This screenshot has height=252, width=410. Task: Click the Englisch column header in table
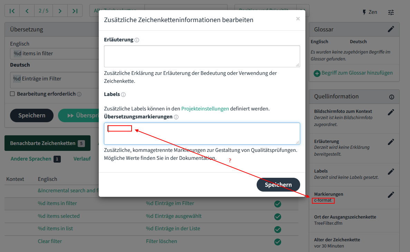[47, 179]
